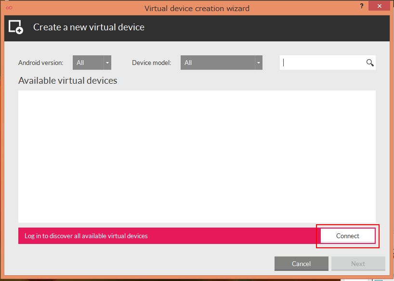This screenshot has height=281, width=394.
Task: Click the 'Create a new virtual device' title
Action: pyautogui.click(x=89, y=27)
